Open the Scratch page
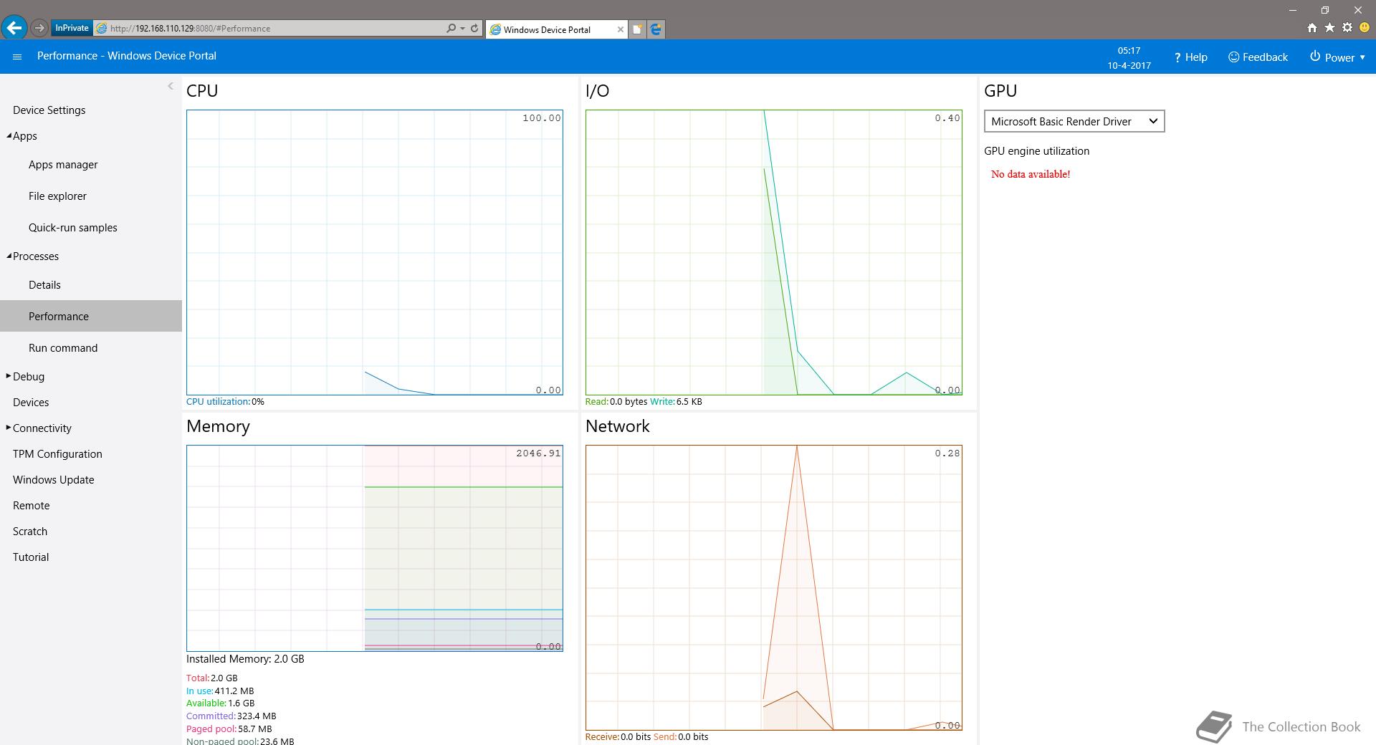Screen dimensions: 1376x745 point(30,531)
